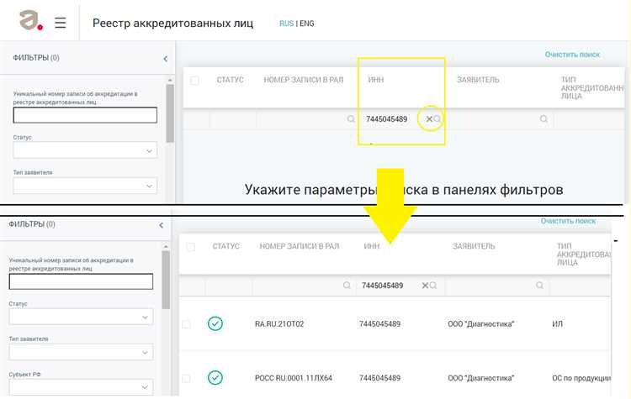631x399 pixels.
Task: Open Статус dropdown in filters beside results
Action: [x=81, y=317]
